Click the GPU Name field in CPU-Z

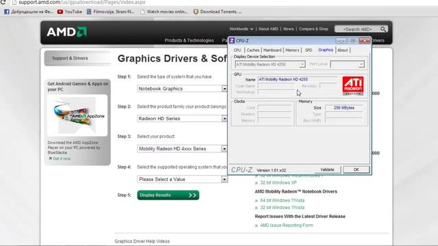click(297, 79)
